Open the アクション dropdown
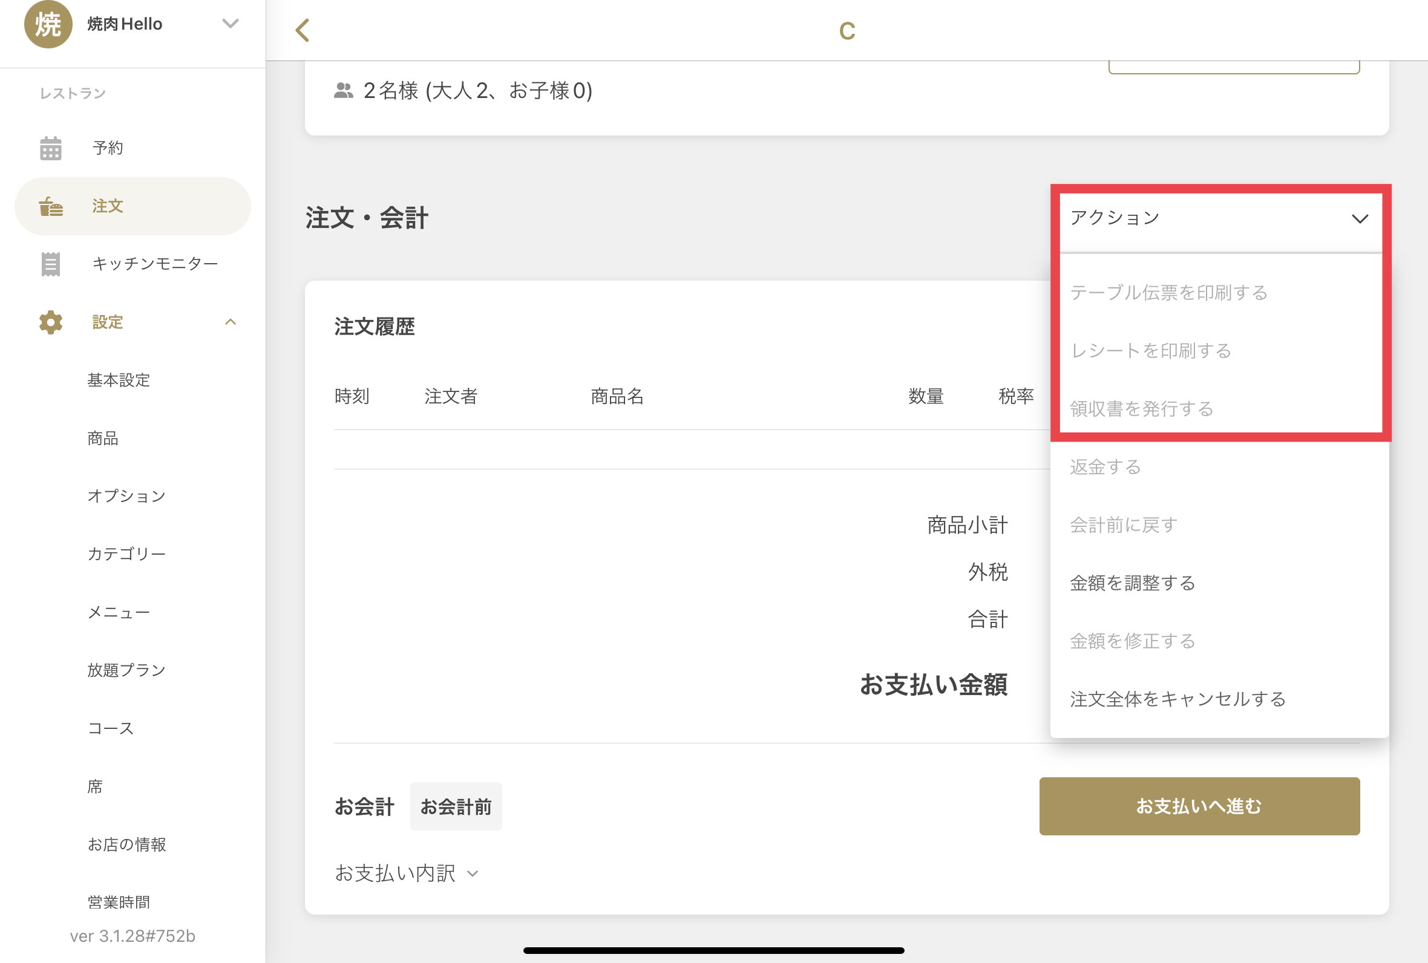This screenshot has width=1428, height=963. [x=1220, y=218]
